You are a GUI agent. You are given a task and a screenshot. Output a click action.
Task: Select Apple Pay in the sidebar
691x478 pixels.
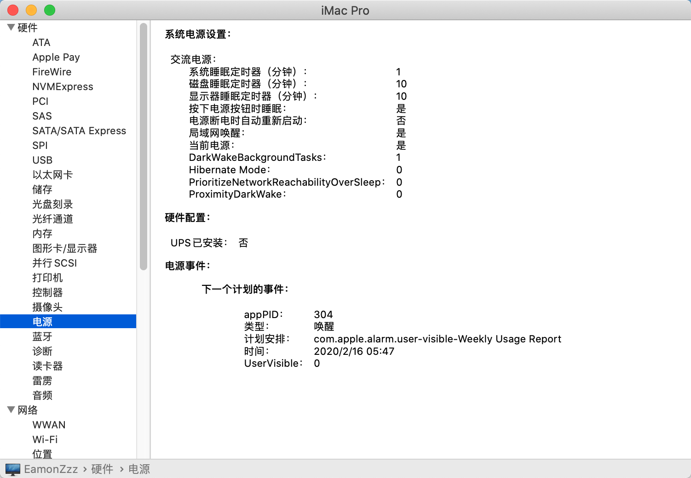[x=56, y=57]
